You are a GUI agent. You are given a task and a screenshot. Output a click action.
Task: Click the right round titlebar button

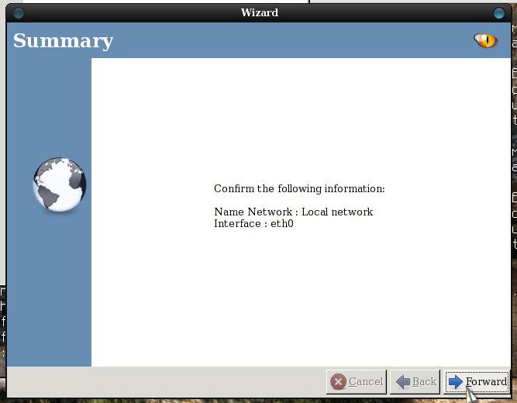(x=499, y=13)
